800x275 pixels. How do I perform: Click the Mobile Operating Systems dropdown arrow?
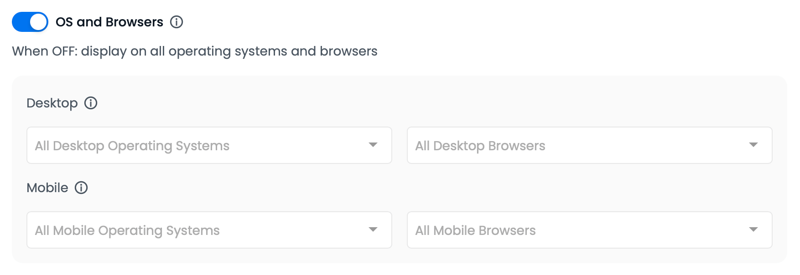click(373, 229)
